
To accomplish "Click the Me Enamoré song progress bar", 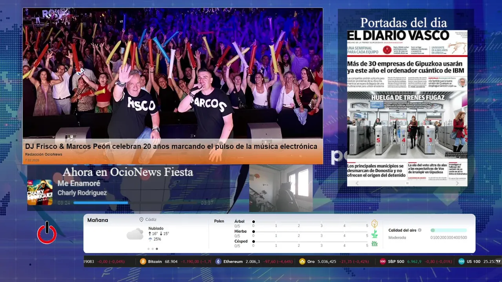I will [136, 203].
